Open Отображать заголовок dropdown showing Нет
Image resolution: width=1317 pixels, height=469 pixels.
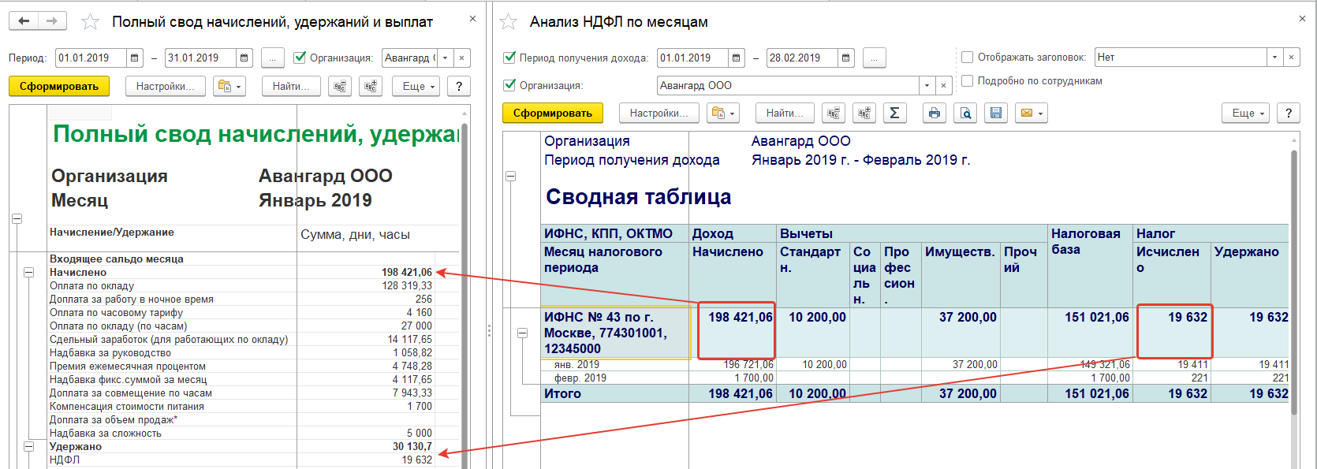pos(1274,57)
